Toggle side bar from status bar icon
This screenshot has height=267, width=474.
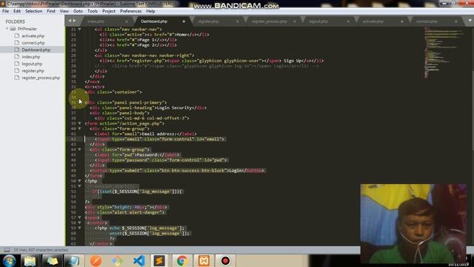point(7,250)
